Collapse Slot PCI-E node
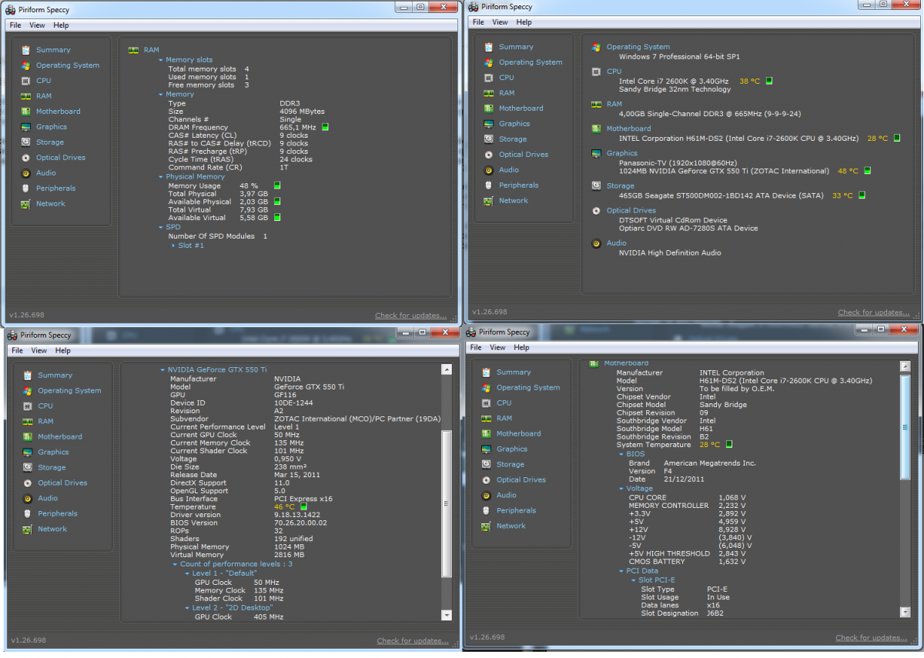The width and height of the screenshot is (924, 658). (634, 580)
